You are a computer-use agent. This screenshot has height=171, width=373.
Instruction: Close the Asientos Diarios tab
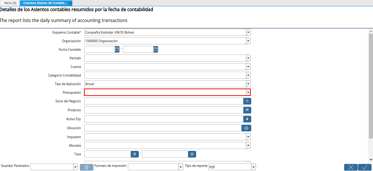[70, 3]
